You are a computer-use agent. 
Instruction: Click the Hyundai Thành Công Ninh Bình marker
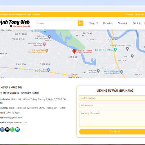click(x=122, y=72)
